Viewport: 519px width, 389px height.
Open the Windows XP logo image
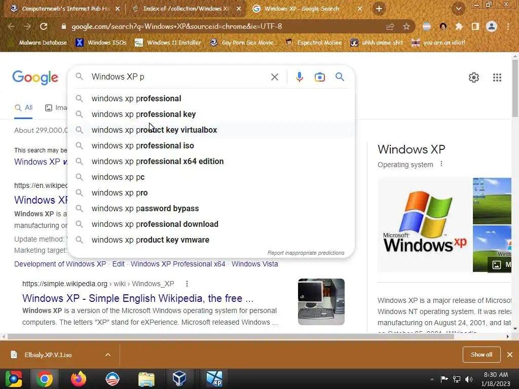[425, 225]
